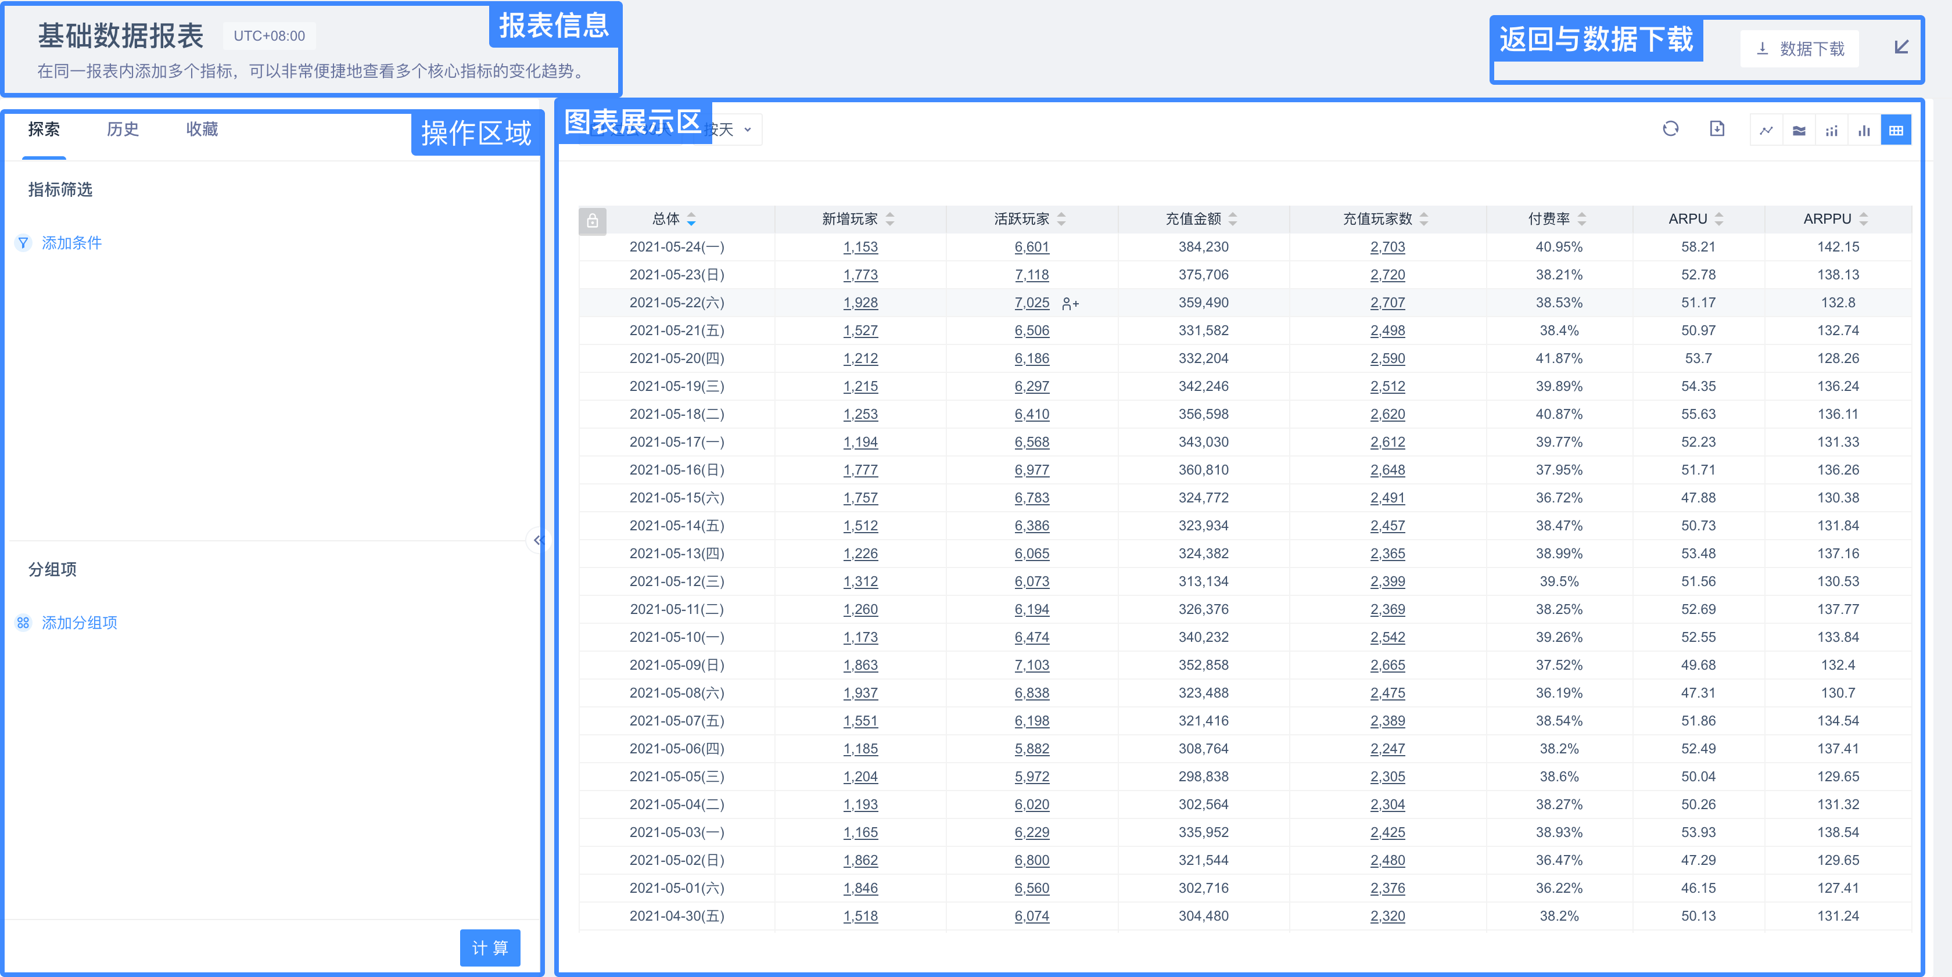Sort by the 付费率 column arrows
The width and height of the screenshot is (1952, 977).
pyautogui.click(x=1581, y=219)
